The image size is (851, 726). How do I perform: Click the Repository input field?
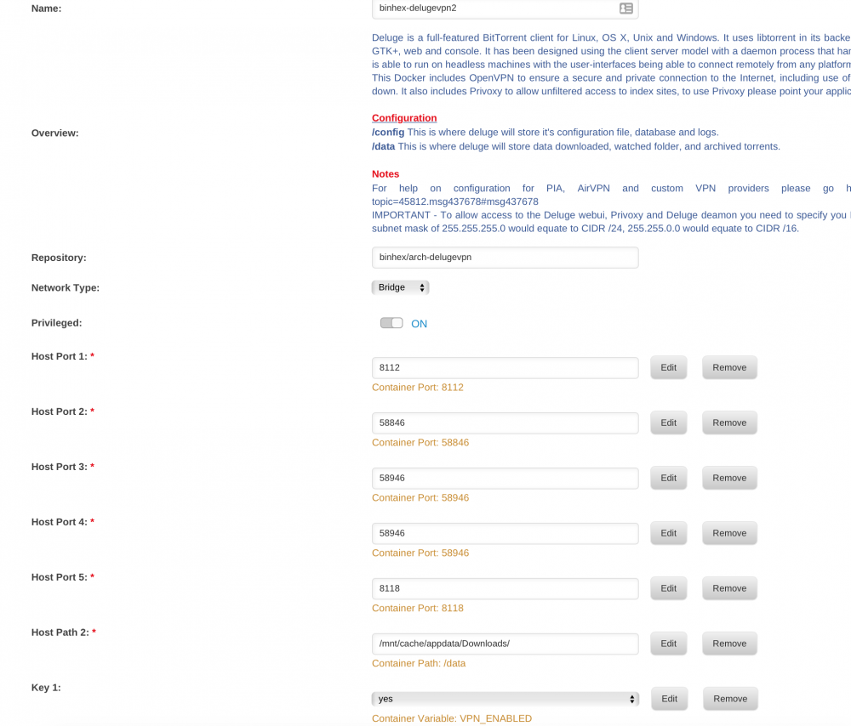pyautogui.click(x=505, y=258)
